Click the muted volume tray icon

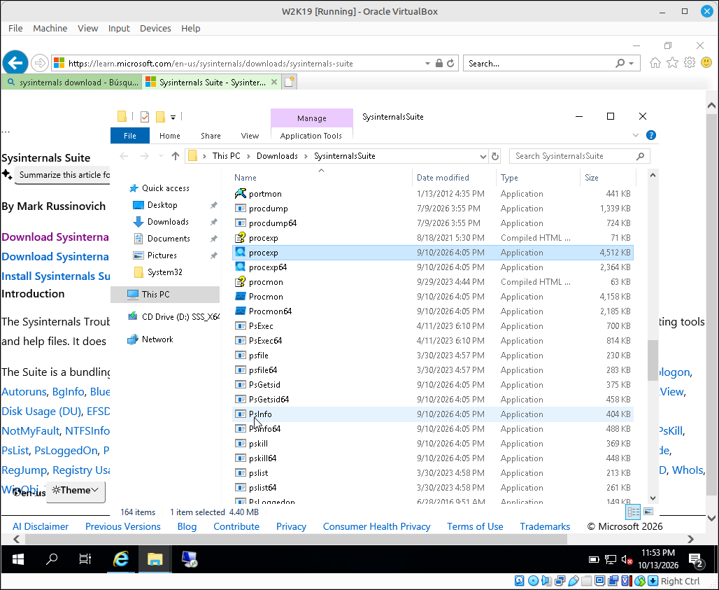click(x=627, y=560)
